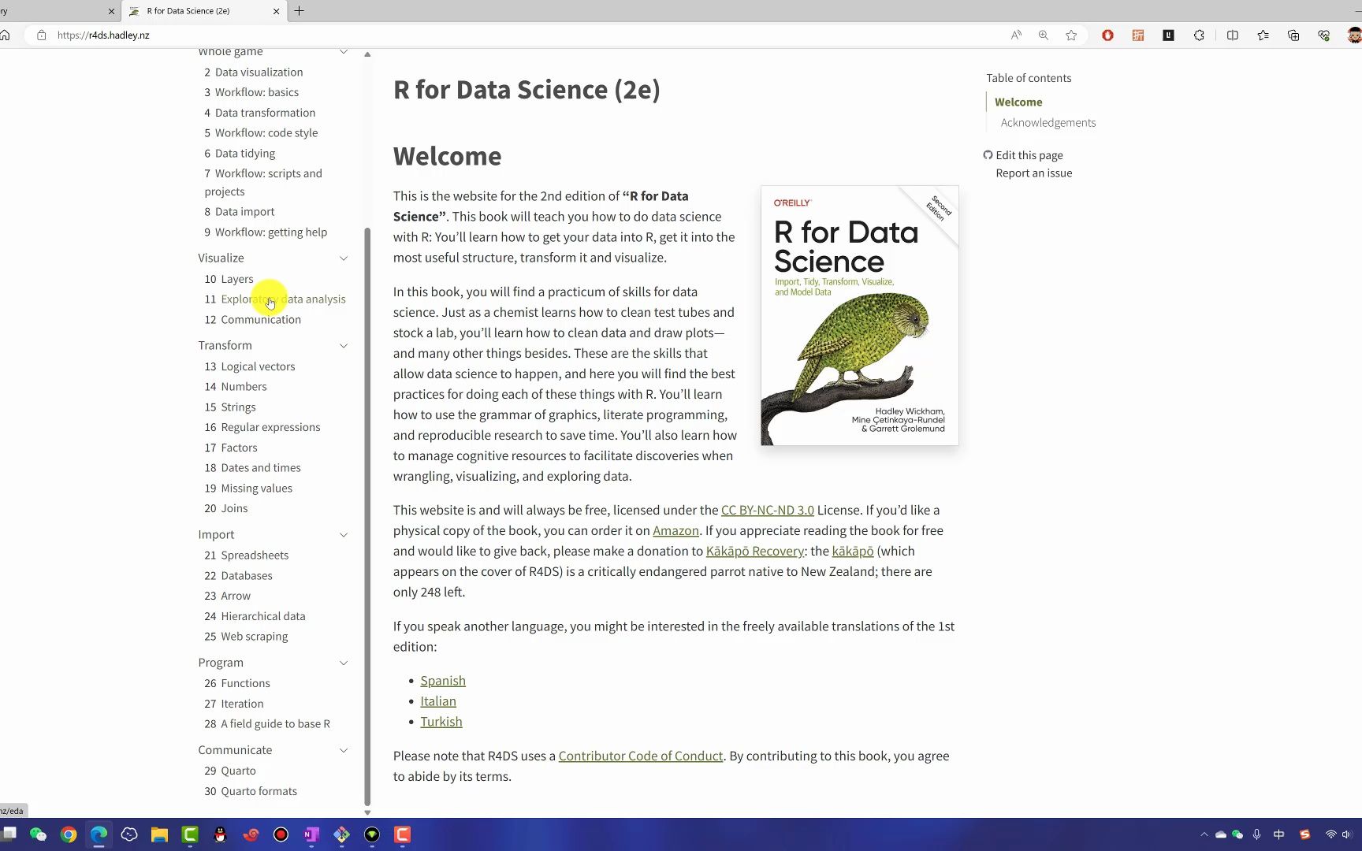
Task: Open the Collections icon
Action: (1293, 35)
